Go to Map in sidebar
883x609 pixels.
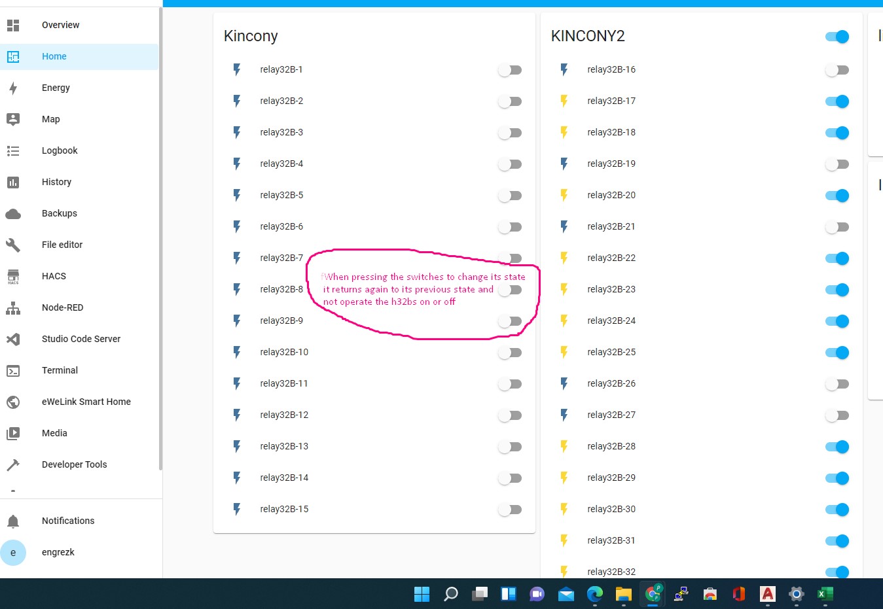[x=50, y=119]
